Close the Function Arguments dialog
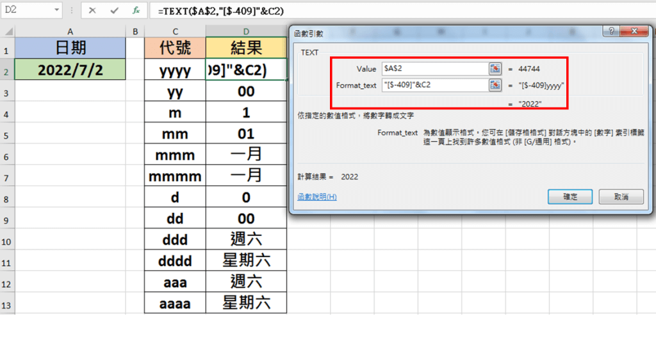Screen dimensions: 656x337 (634, 32)
